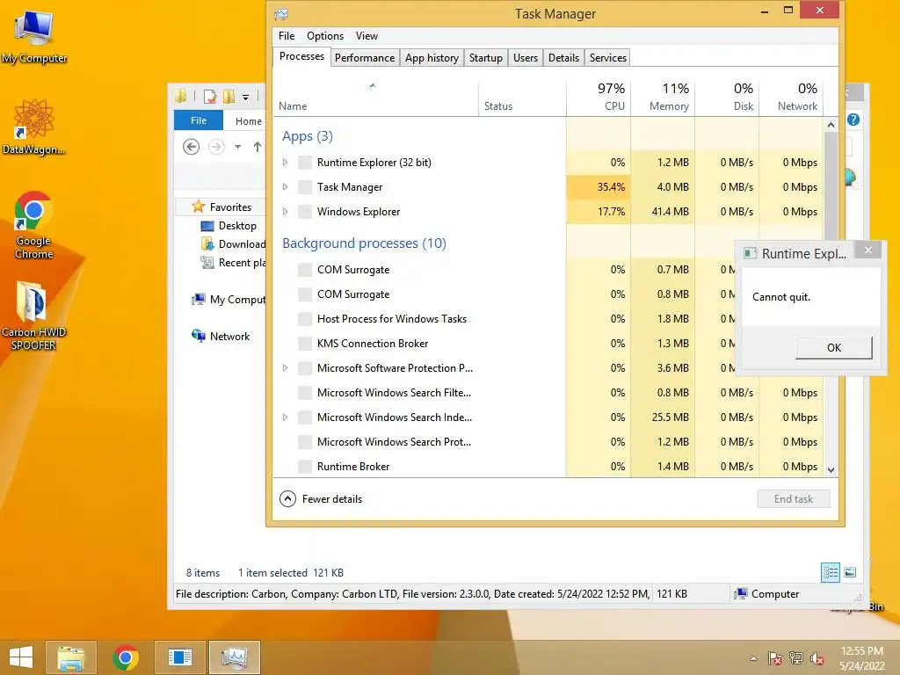Collapse view with Fewer details
This screenshot has height=675, width=900.
[321, 499]
